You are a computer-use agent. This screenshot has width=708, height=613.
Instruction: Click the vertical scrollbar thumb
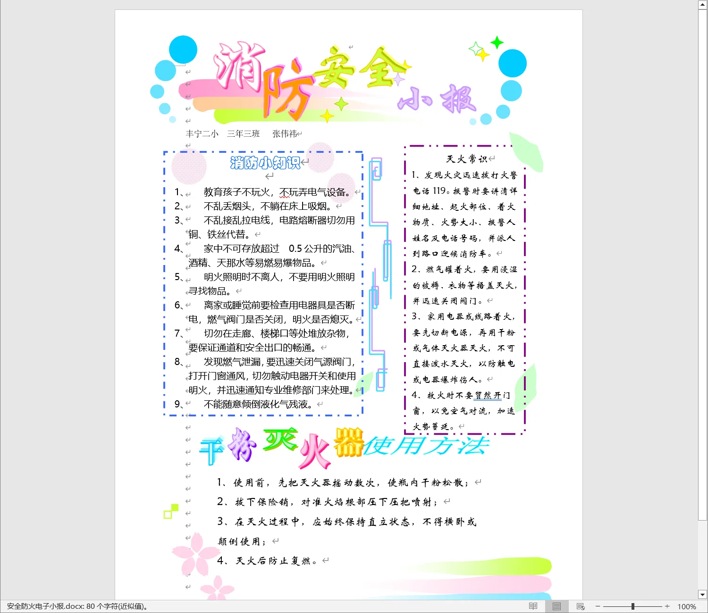coord(702,264)
